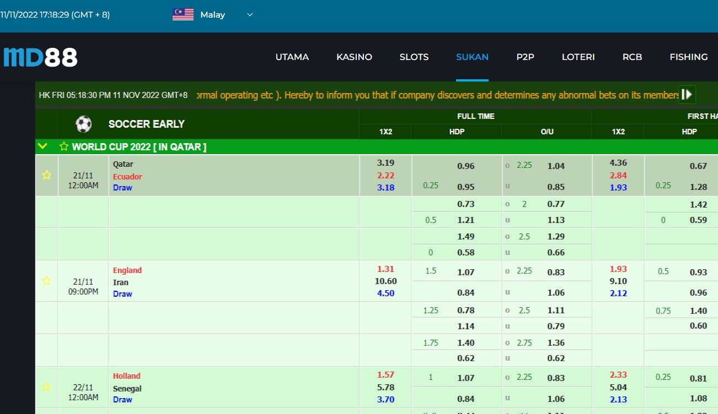
Task: Select England handicap 1.75 odds 1.40
Action: pos(466,343)
